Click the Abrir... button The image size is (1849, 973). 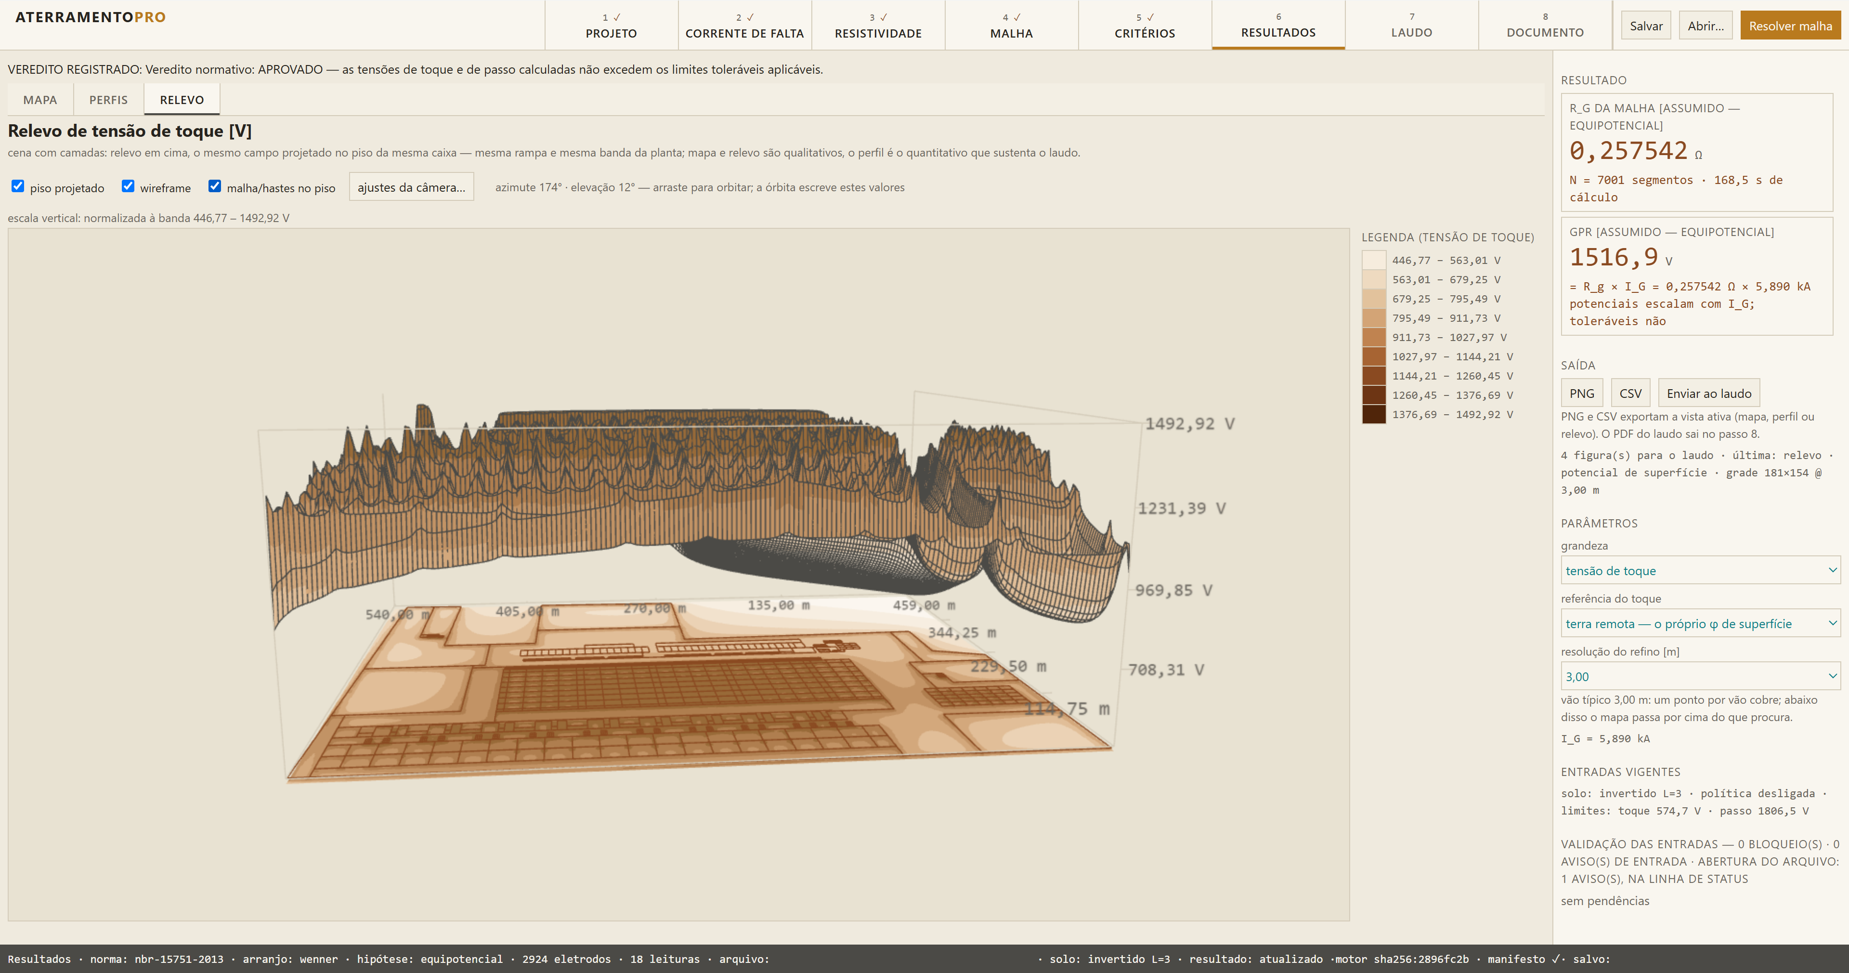(1706, 26)
